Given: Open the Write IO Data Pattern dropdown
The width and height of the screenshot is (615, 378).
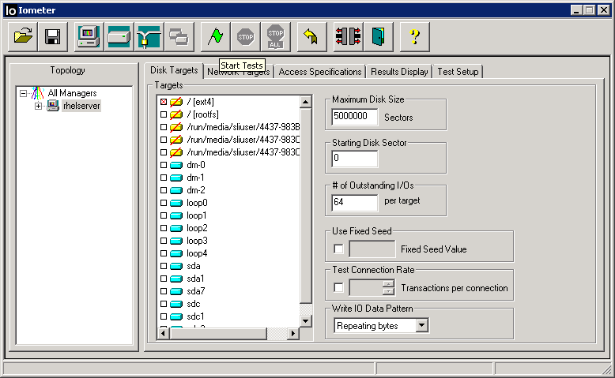Looking at the screenshot, I should pyautogui.click(x=421, y=325).
